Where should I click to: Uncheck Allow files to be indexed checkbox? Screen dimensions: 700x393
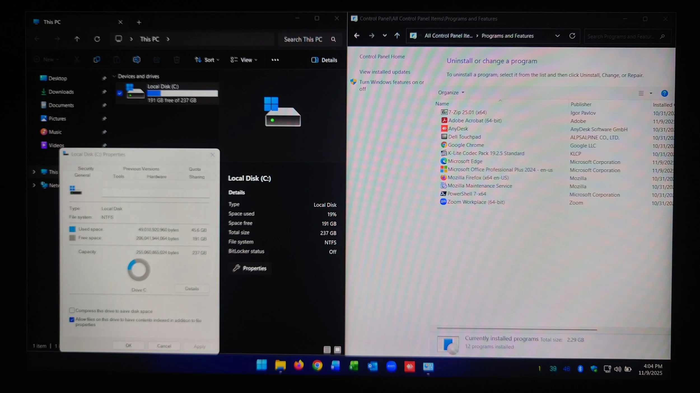[72, 319]
